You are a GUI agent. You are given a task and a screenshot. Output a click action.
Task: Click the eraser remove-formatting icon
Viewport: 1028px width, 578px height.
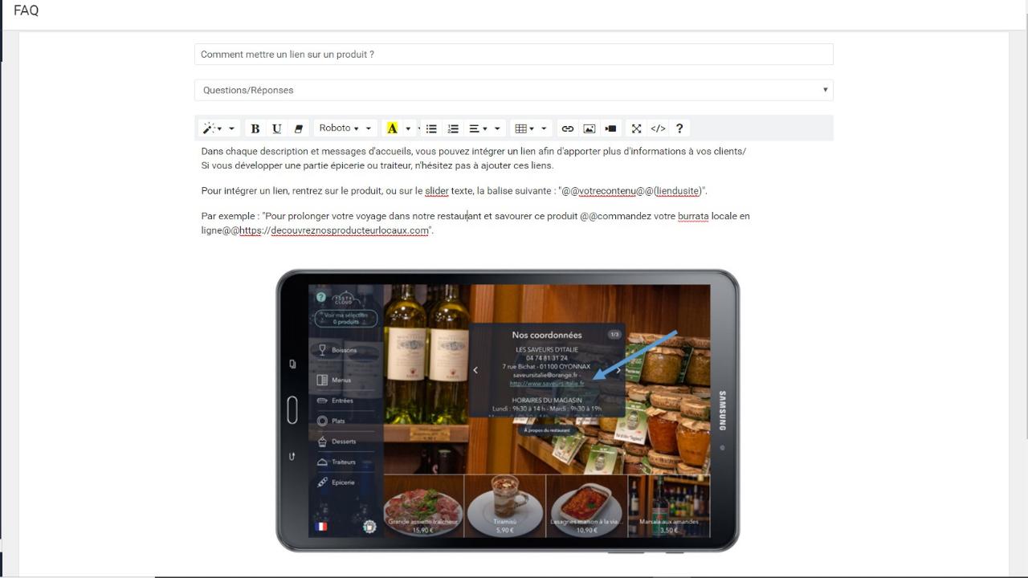click(299, 128)
